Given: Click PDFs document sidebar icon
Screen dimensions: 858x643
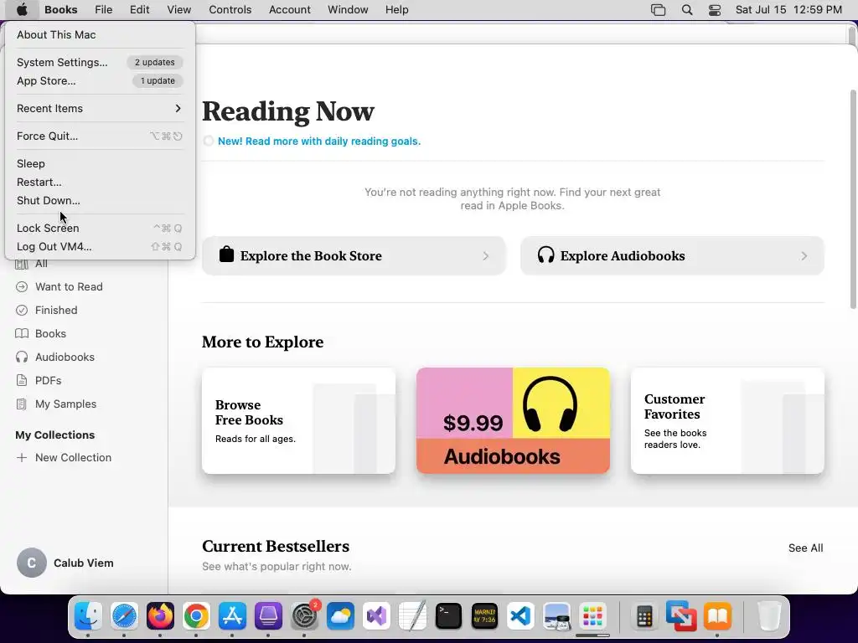Looking at the screenshot, I should tap(22, 381).
